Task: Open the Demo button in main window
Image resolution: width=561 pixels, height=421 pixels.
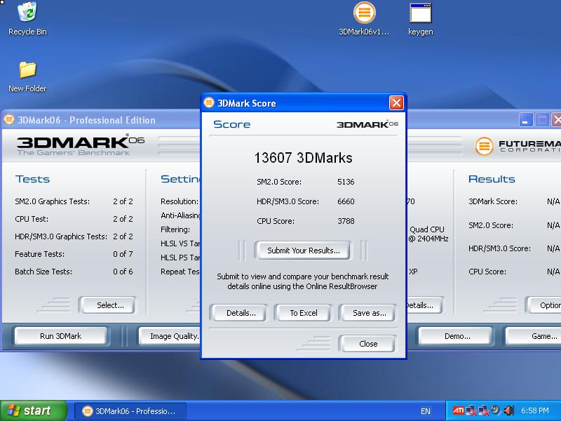Action: coord(457,336)
